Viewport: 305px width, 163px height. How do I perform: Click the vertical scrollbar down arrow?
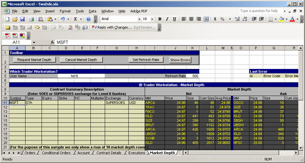pyautogui.click(x=301, y=148)
